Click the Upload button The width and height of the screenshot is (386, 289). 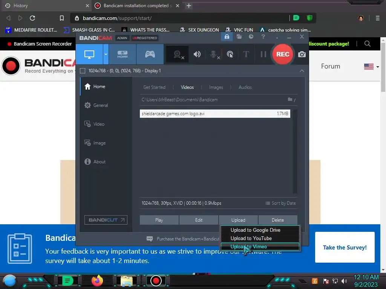tap(238, 220)
